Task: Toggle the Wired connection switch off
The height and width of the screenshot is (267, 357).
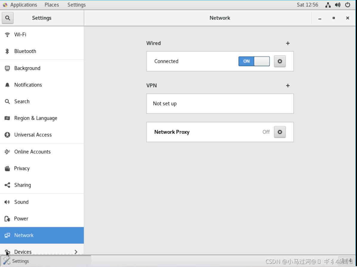Action: click(254, 61)
